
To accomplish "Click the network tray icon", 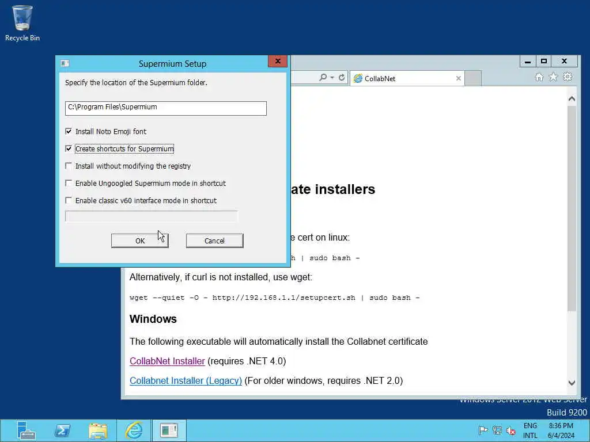I will point(497,430).
